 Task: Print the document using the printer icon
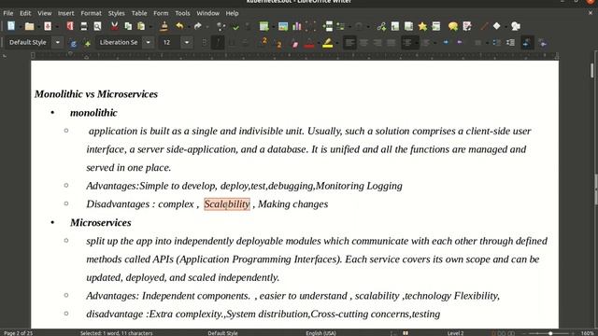click(x=84, y=26)
